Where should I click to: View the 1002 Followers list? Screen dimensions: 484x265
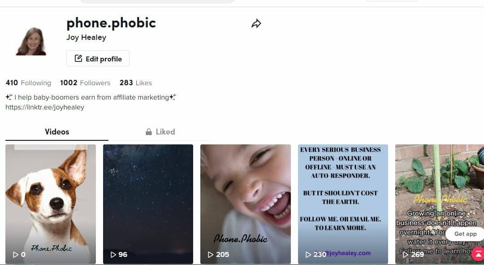point(85,83)
